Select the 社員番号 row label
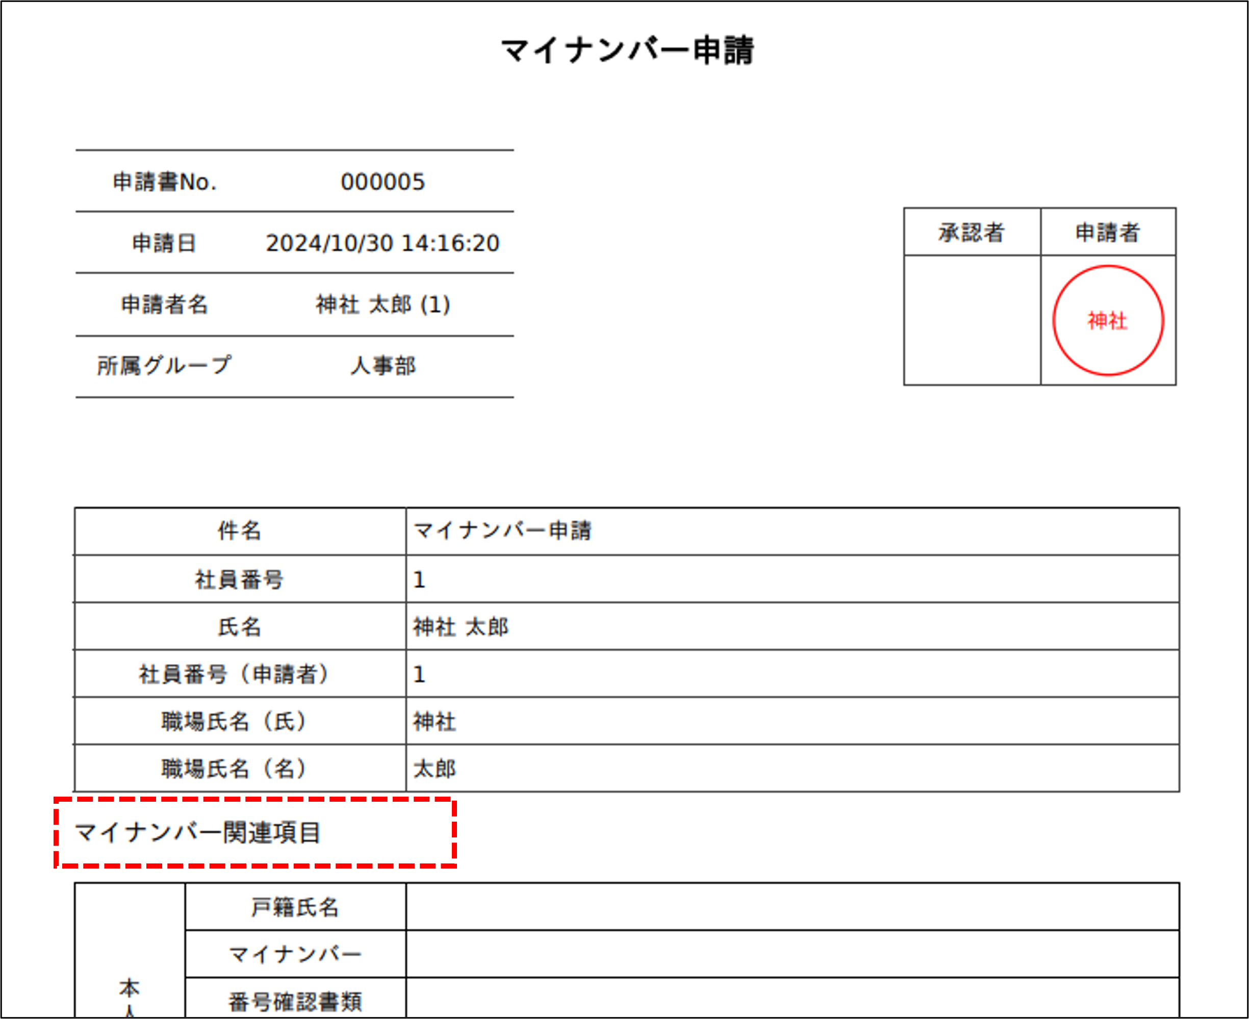 [x=240, y=579]
